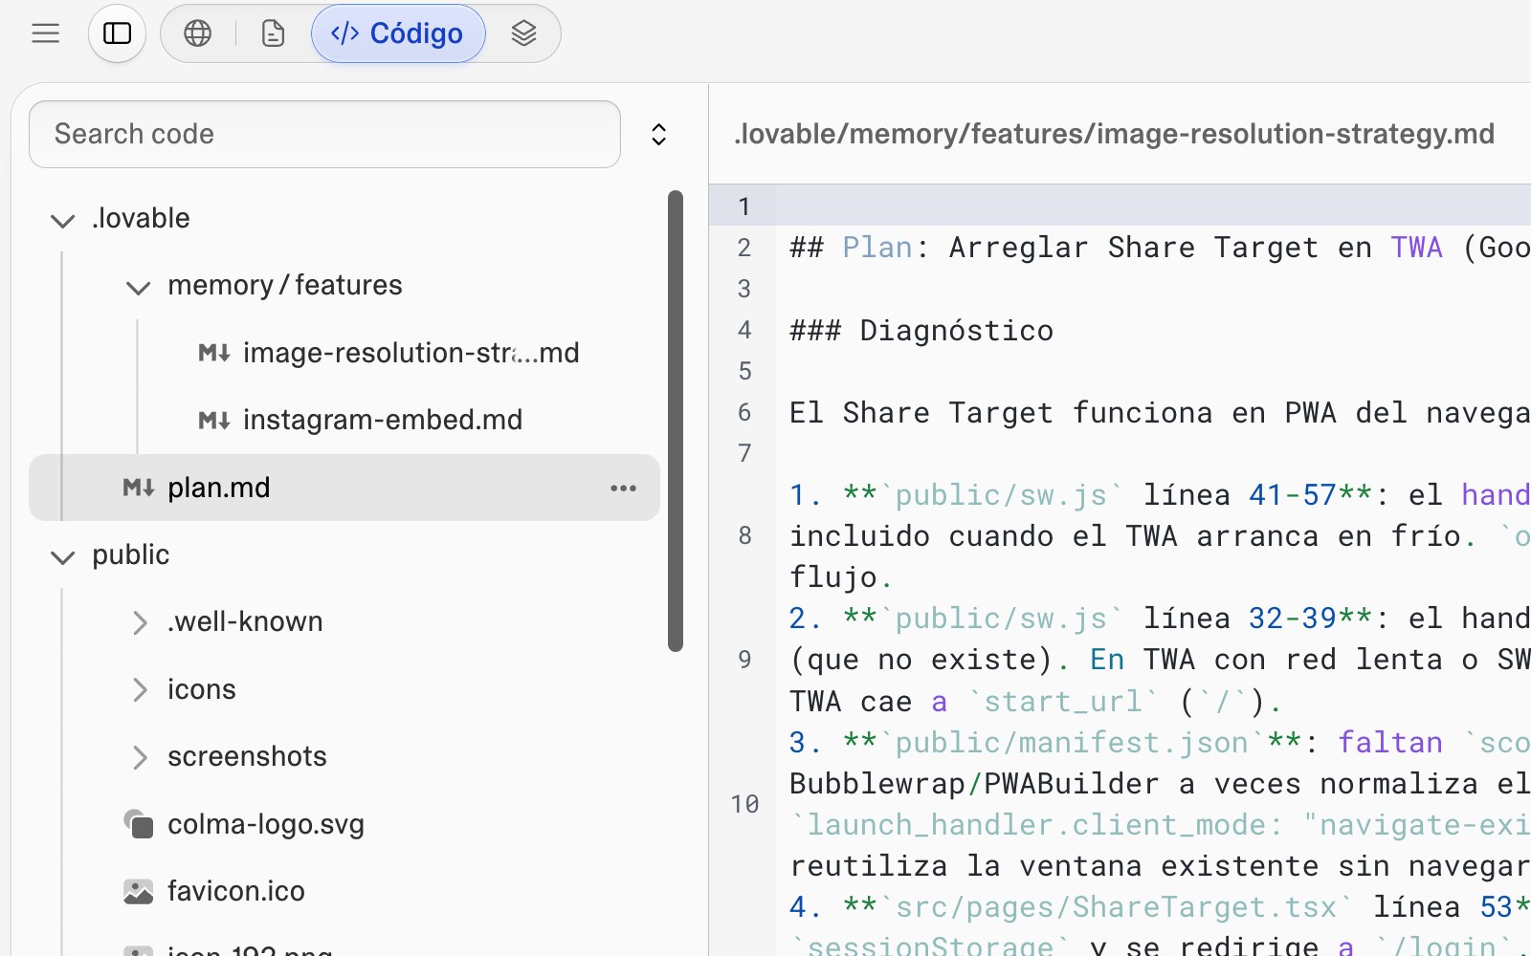
Task: Open the layers stack view icon
Action: [523, 33]
